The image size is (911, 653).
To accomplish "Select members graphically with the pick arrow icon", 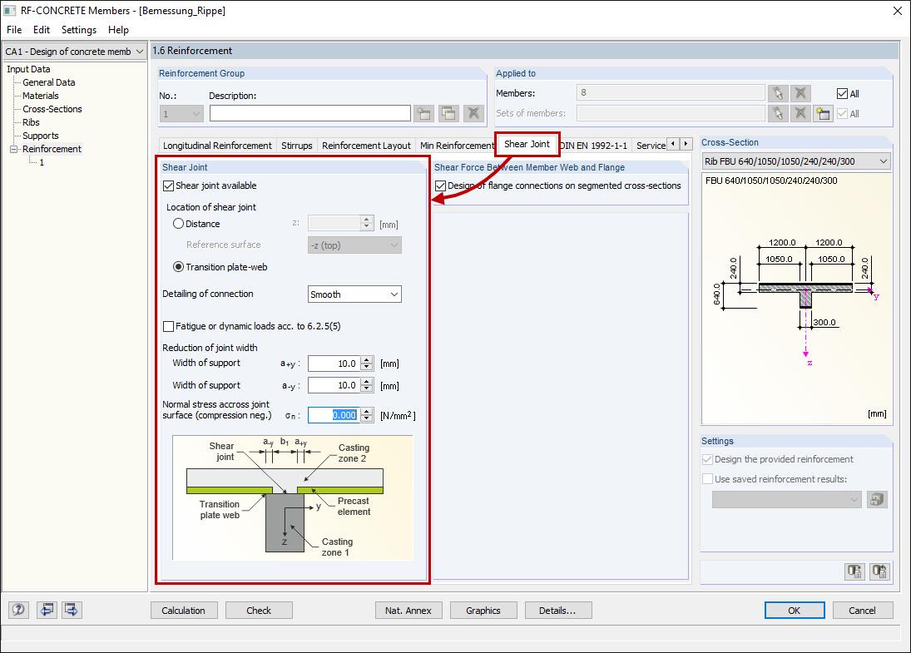I will [x=778, y=92].
